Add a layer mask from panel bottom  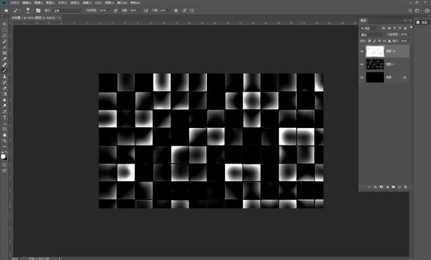[x=381, y=187]
